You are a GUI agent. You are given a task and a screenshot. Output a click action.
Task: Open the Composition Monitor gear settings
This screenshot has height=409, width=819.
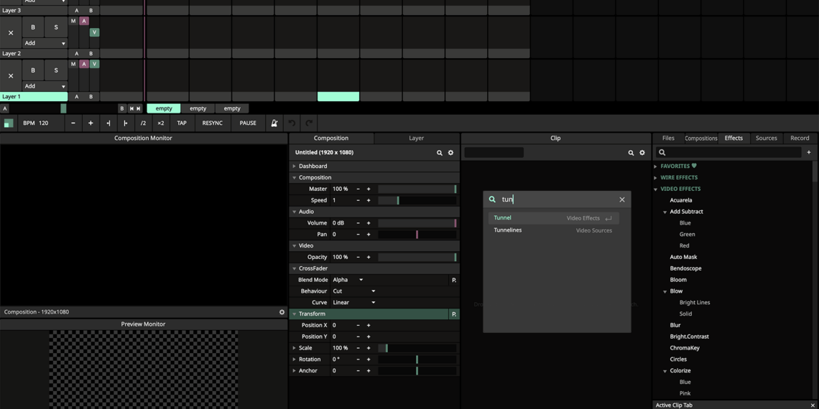tap(282, 312)
